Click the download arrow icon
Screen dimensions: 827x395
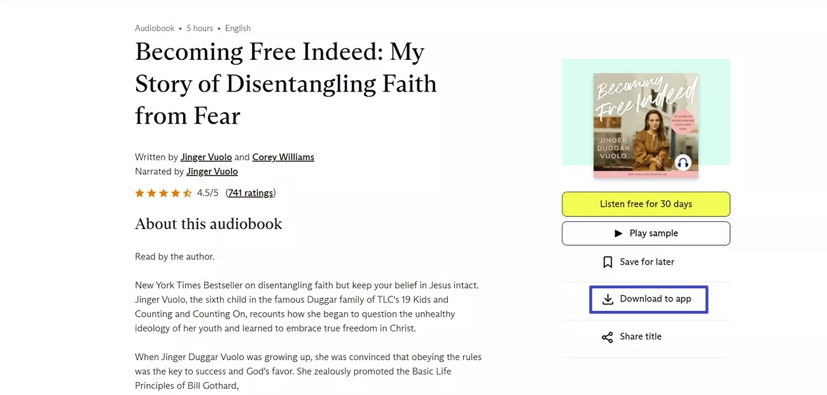608,299
